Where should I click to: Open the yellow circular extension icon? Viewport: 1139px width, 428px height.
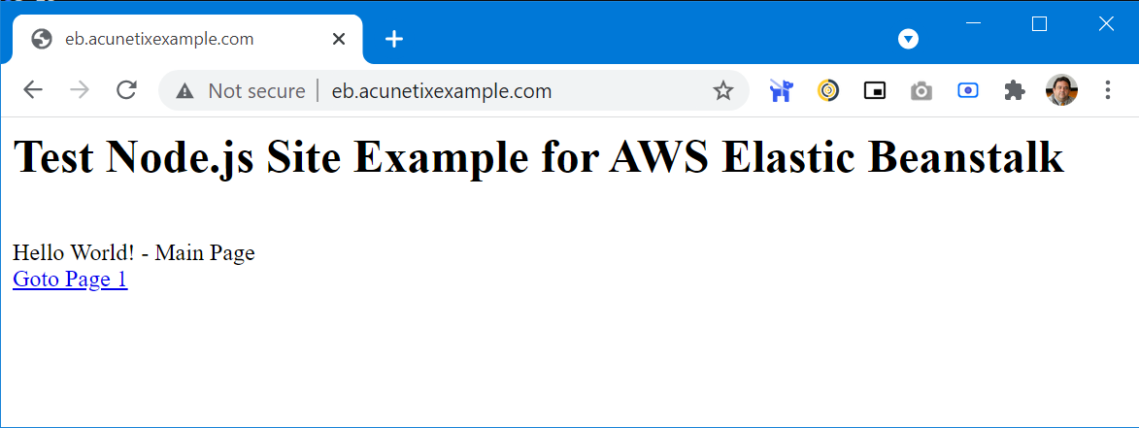828,91
